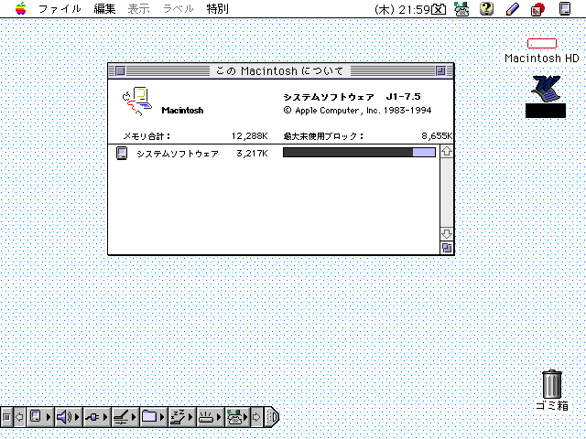This screenshot has height=439, width=586.
Task: Click the メモリ合計 label
Action: point(146,136)
